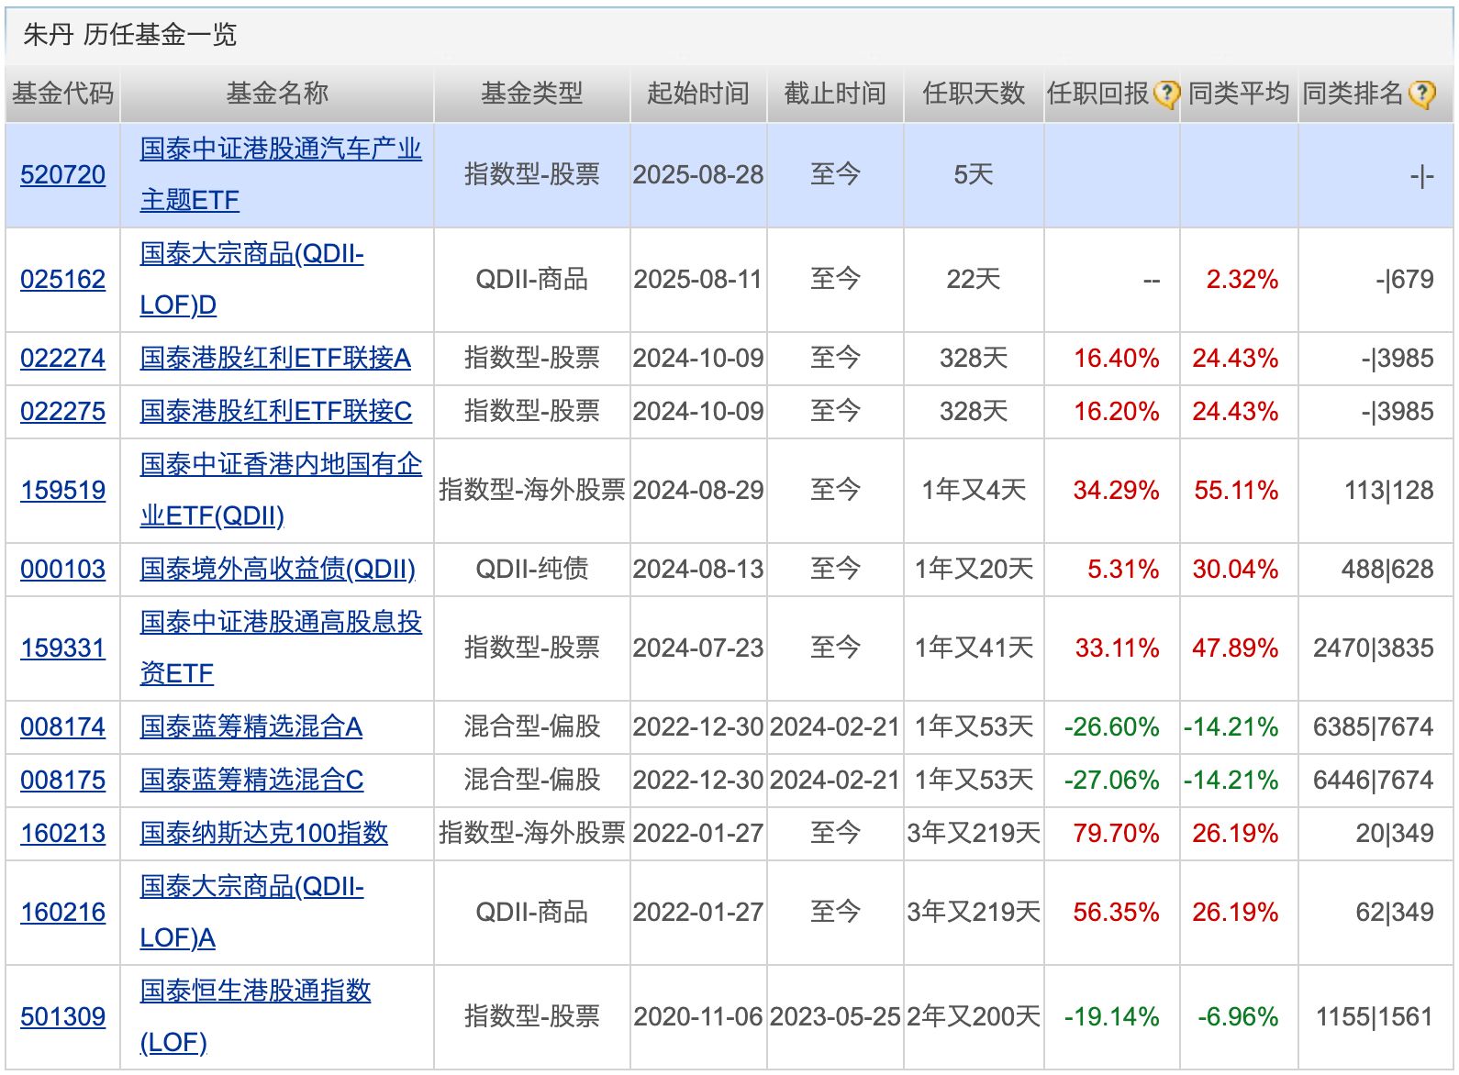
Task: Open 国泰中证港股通汽车产业主题ETF fund link
Action: click(x=280, y=150)
